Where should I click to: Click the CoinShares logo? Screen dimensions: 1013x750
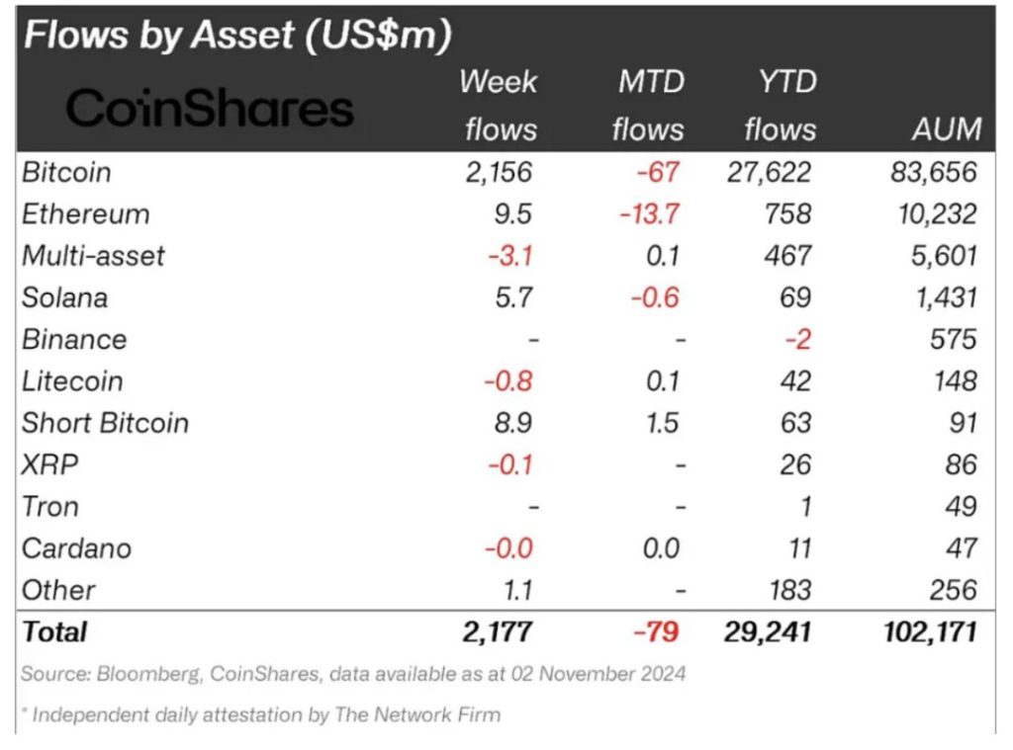point(210,108)
